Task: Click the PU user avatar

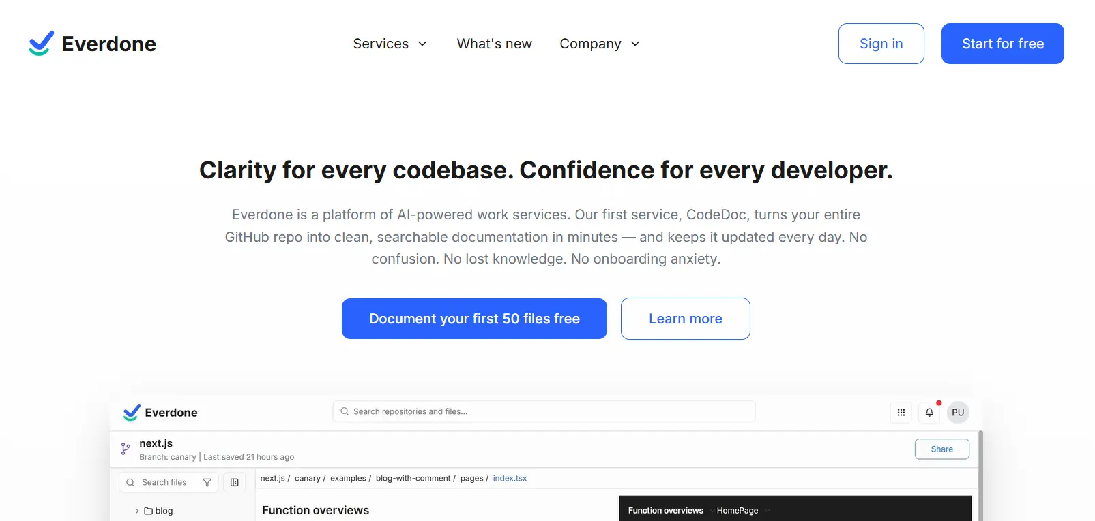Action: click(958, 413)
